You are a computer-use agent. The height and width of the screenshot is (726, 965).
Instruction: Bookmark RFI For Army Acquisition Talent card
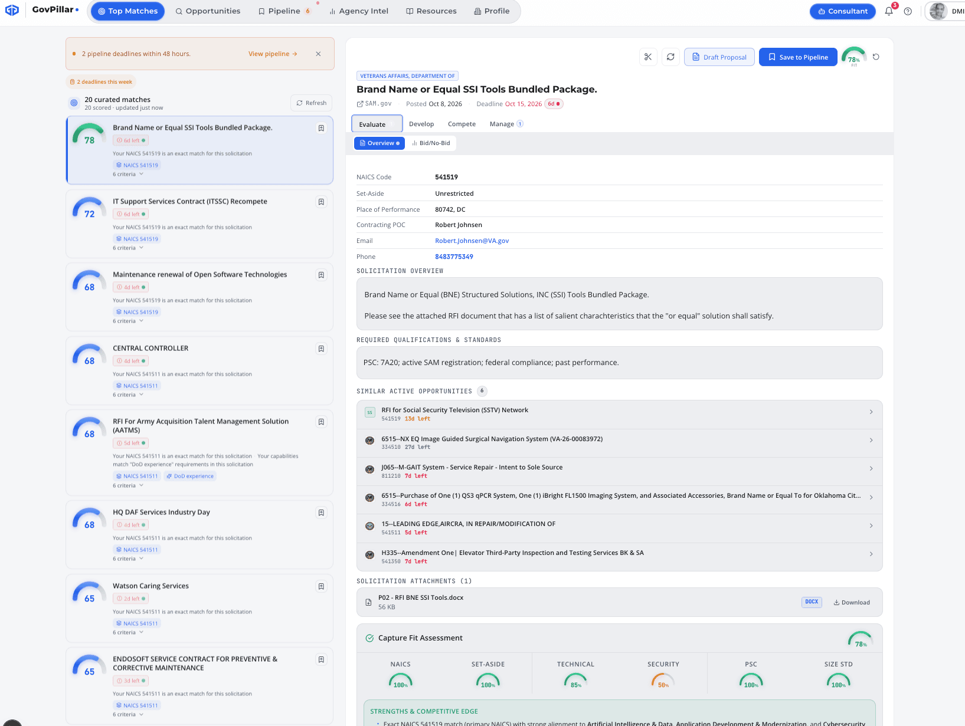(x=321, y=422)
